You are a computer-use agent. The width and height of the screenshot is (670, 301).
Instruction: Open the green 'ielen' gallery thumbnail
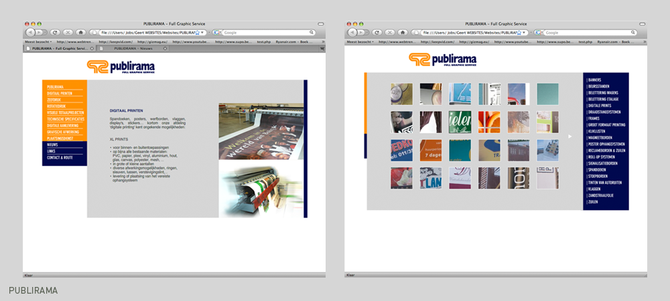[460, 122]
